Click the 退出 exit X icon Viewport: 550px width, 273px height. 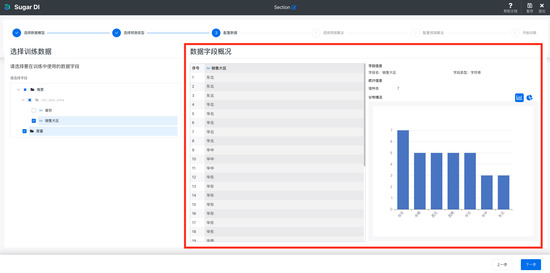[542, 5]
